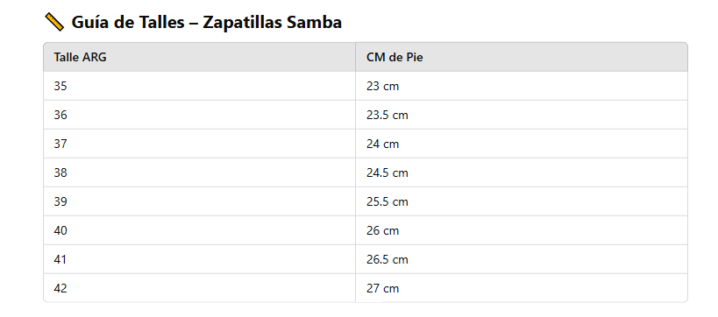Click the 23 cm cell
This screenshot has width=718, height=317.
(522, 86)
